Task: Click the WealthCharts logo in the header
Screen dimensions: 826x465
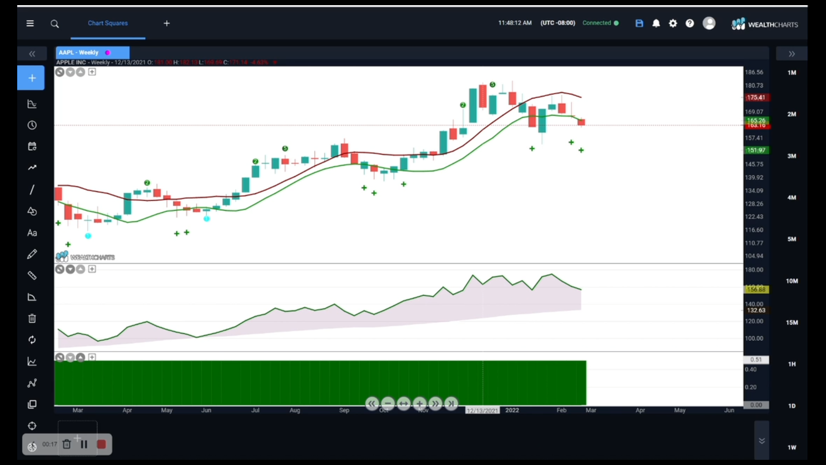Action: pos(765,24)
